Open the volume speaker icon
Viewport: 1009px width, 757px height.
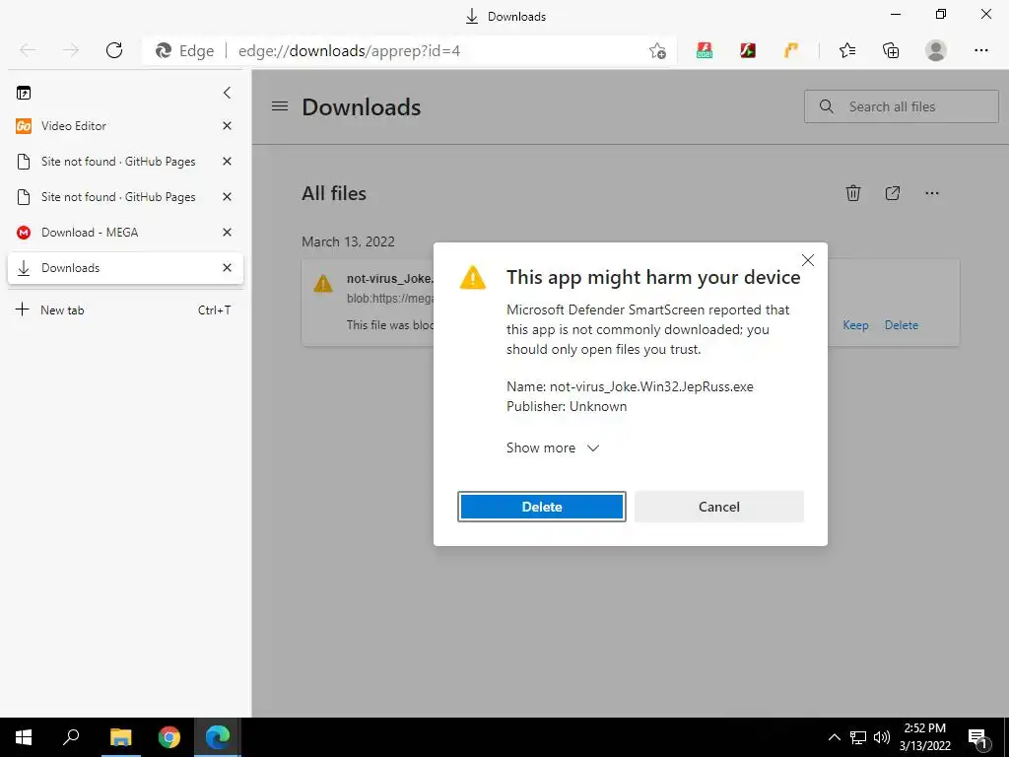tap(882, 737)
